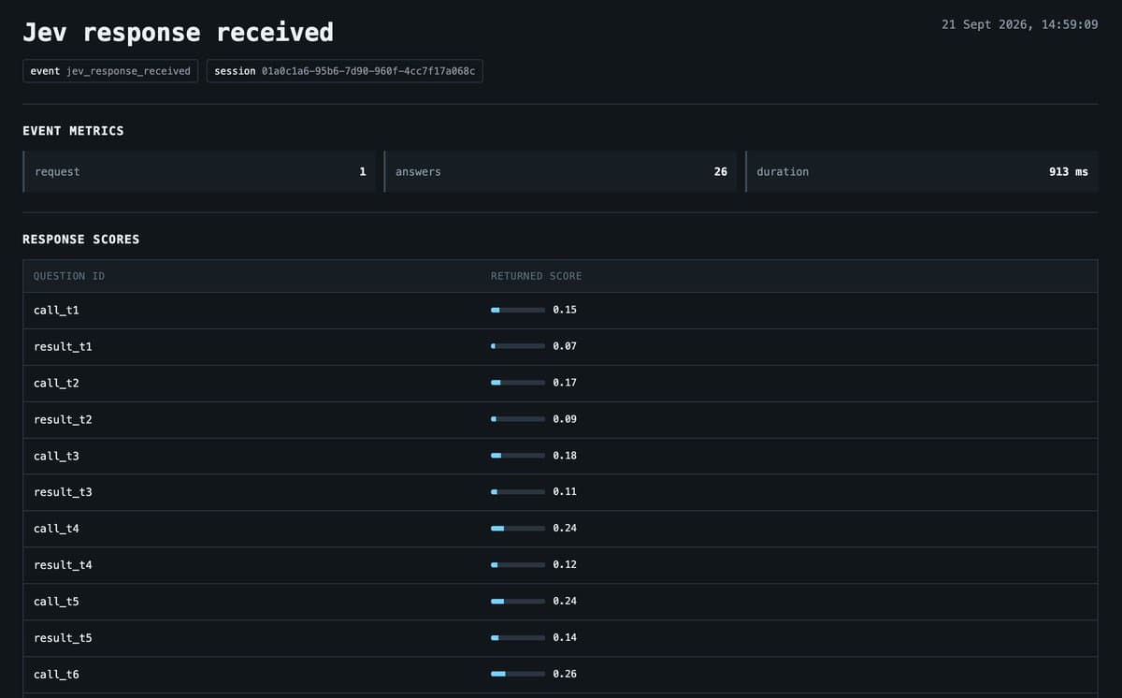Viewport: 1122px width, 698px height.
Task: Click the score bar for call_t5
Action: coord(518,602)
